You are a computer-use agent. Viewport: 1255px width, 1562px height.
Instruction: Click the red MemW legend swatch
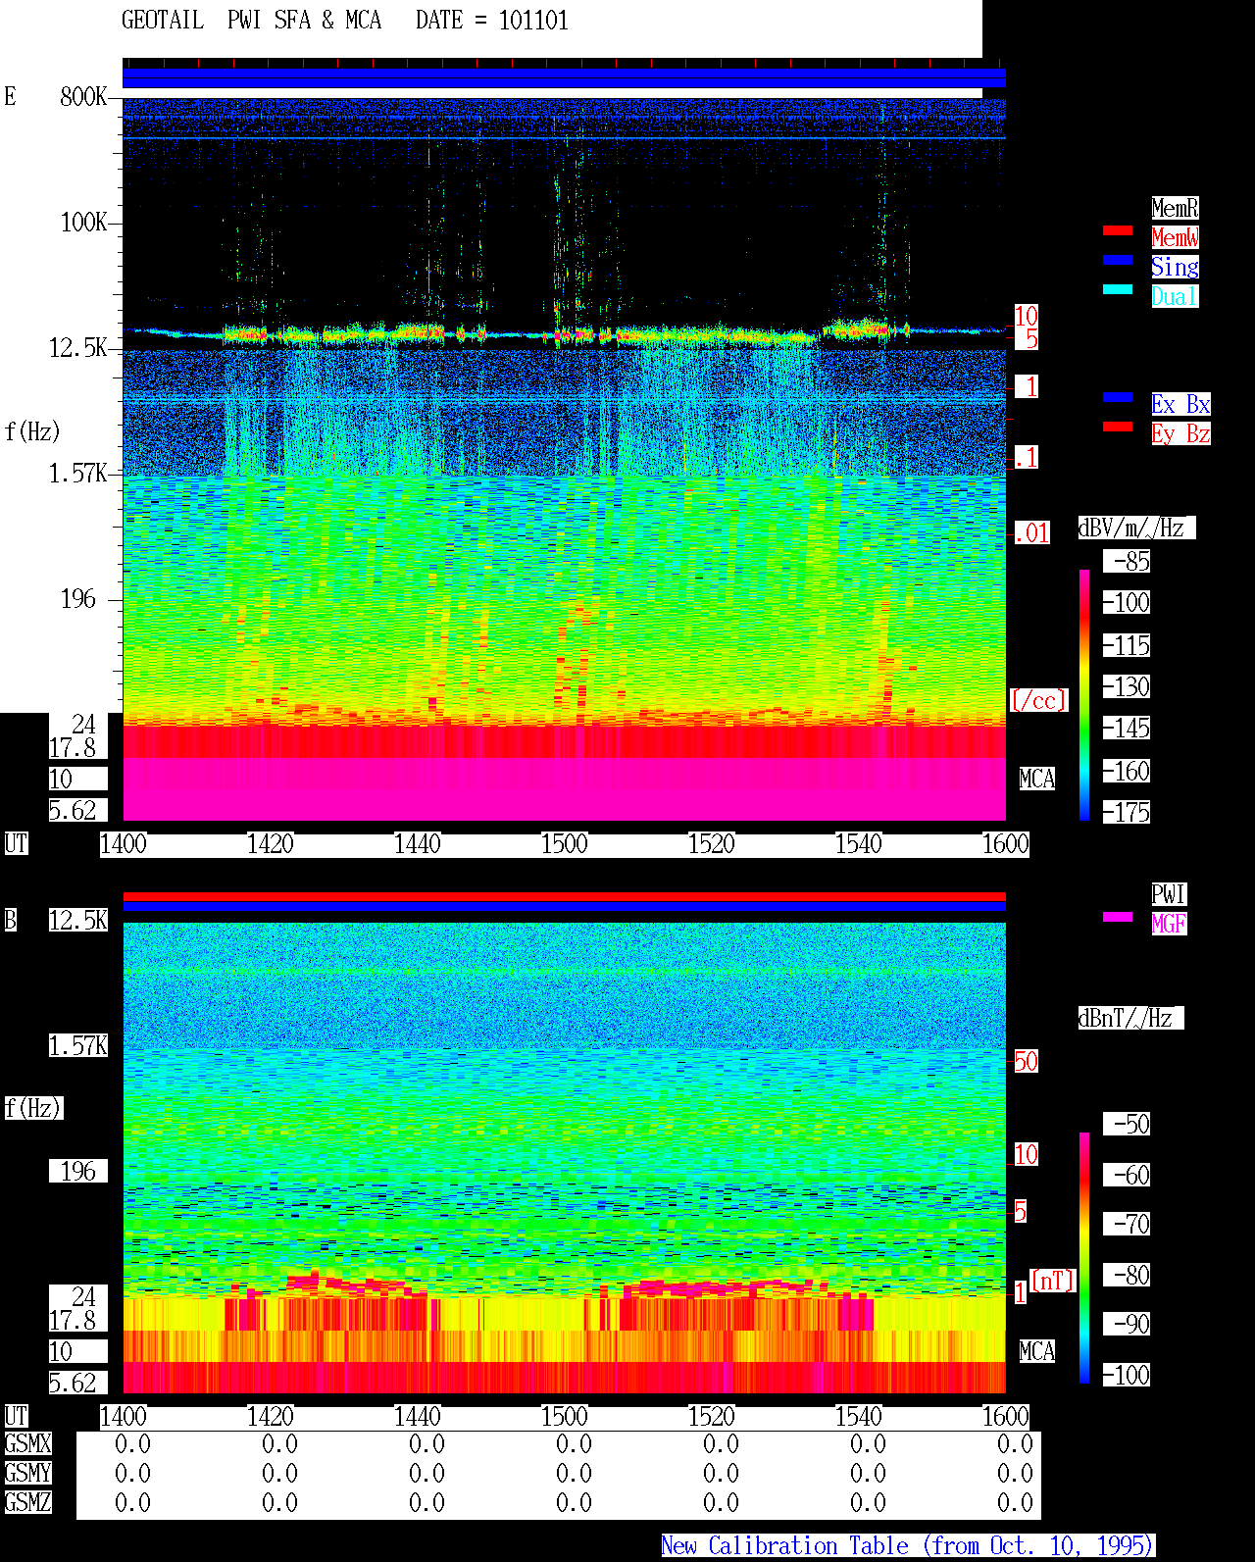1118,230
